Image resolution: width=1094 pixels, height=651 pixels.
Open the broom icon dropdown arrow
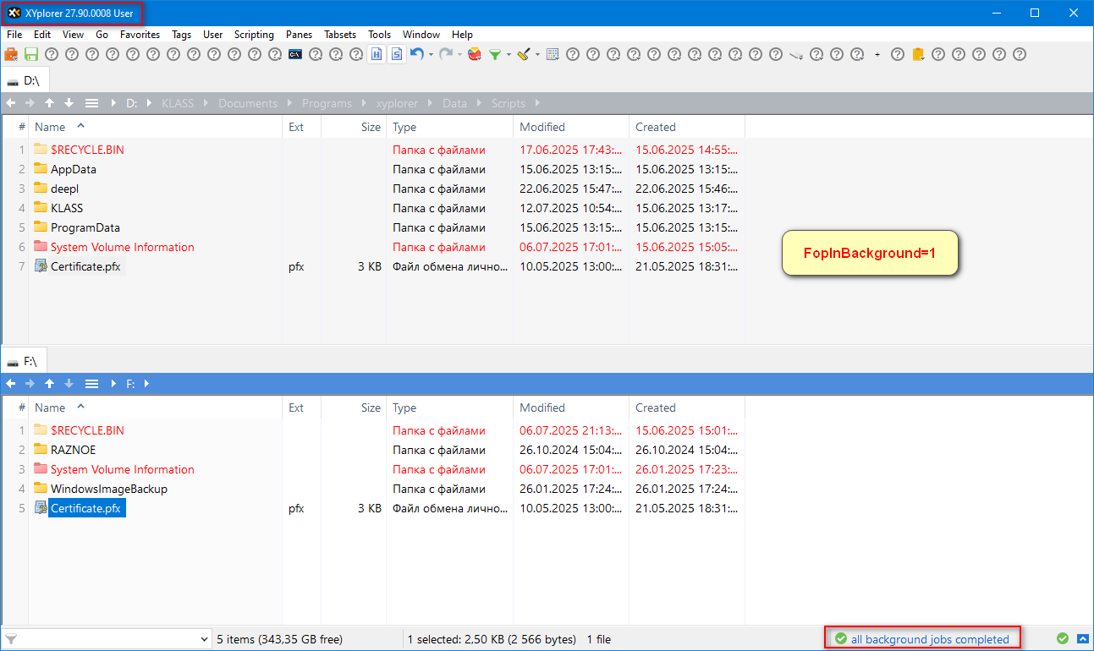(x=537, y=54)
